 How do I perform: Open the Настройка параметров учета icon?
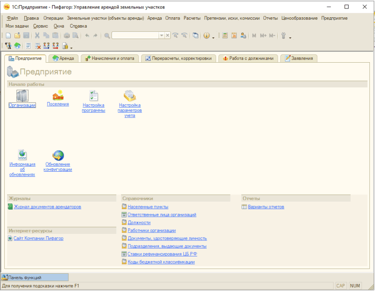pos(129,95)
